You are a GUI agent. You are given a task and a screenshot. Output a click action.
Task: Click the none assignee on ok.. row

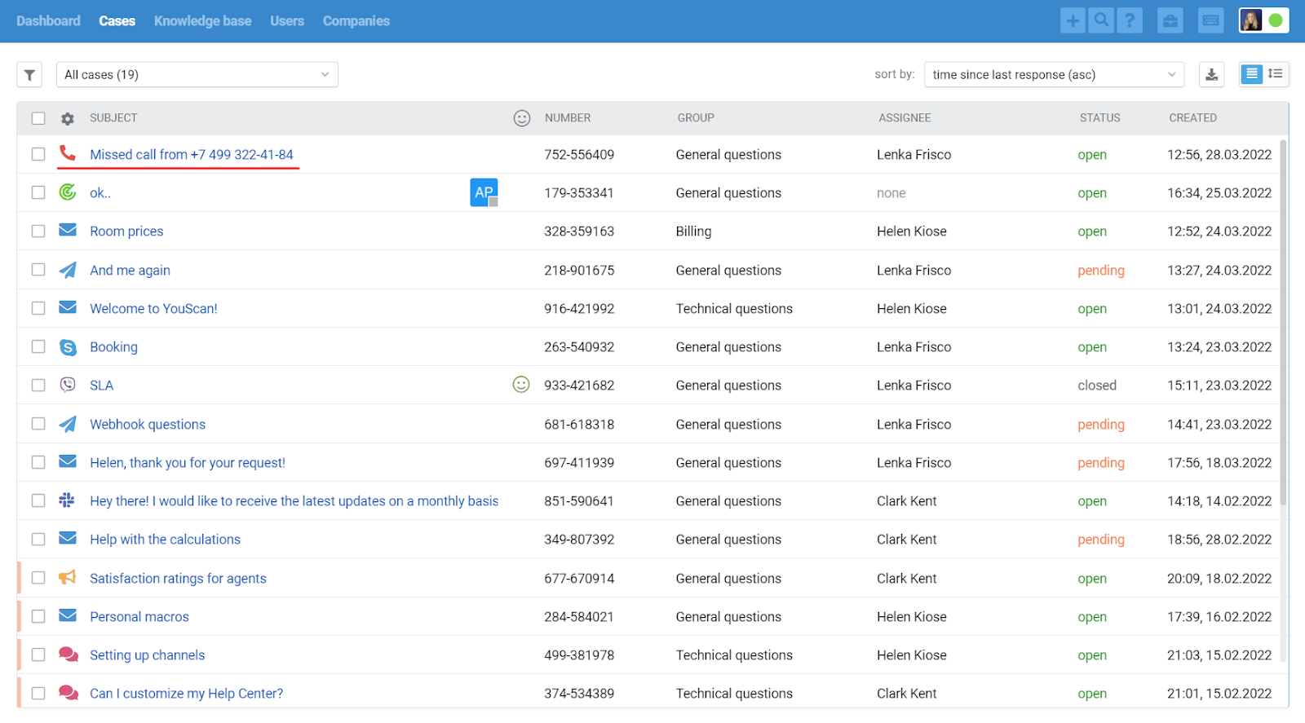pyautogui.click(x=891, y=193)
